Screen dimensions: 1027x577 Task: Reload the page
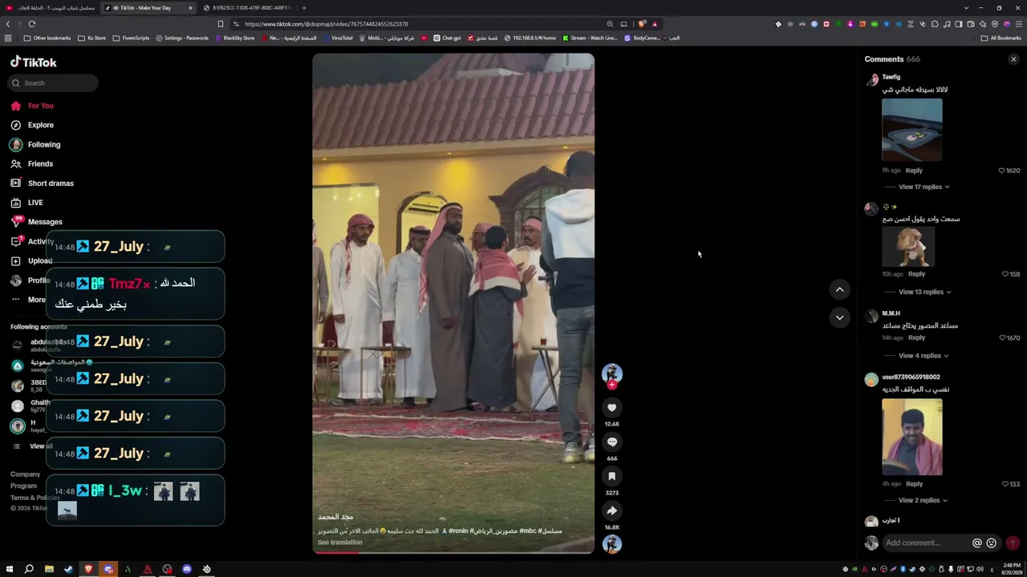point(32,24)
